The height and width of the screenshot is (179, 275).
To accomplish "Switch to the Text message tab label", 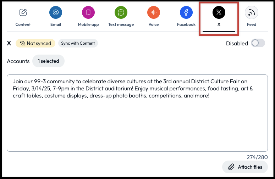I will coord(121,24).
